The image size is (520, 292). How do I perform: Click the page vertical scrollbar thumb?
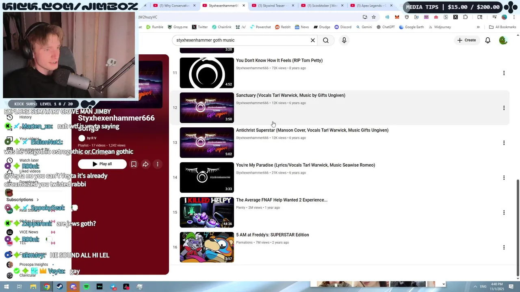517,227
